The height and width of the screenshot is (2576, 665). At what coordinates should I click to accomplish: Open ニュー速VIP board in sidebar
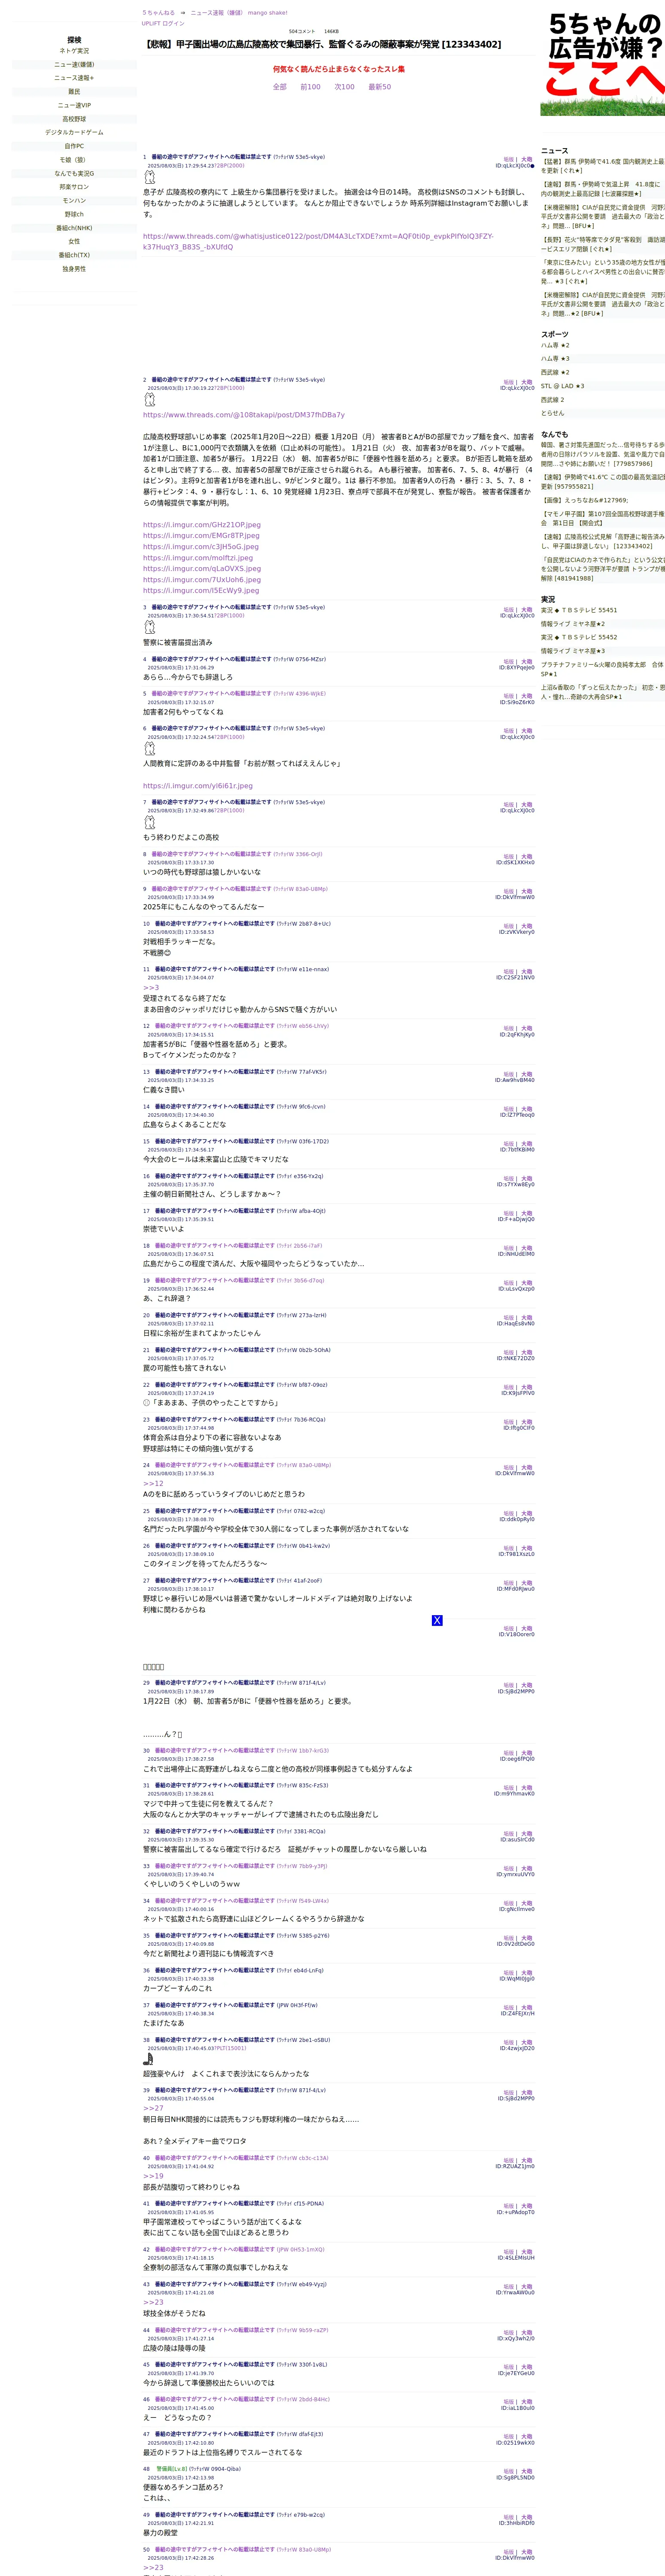[74, 105]
